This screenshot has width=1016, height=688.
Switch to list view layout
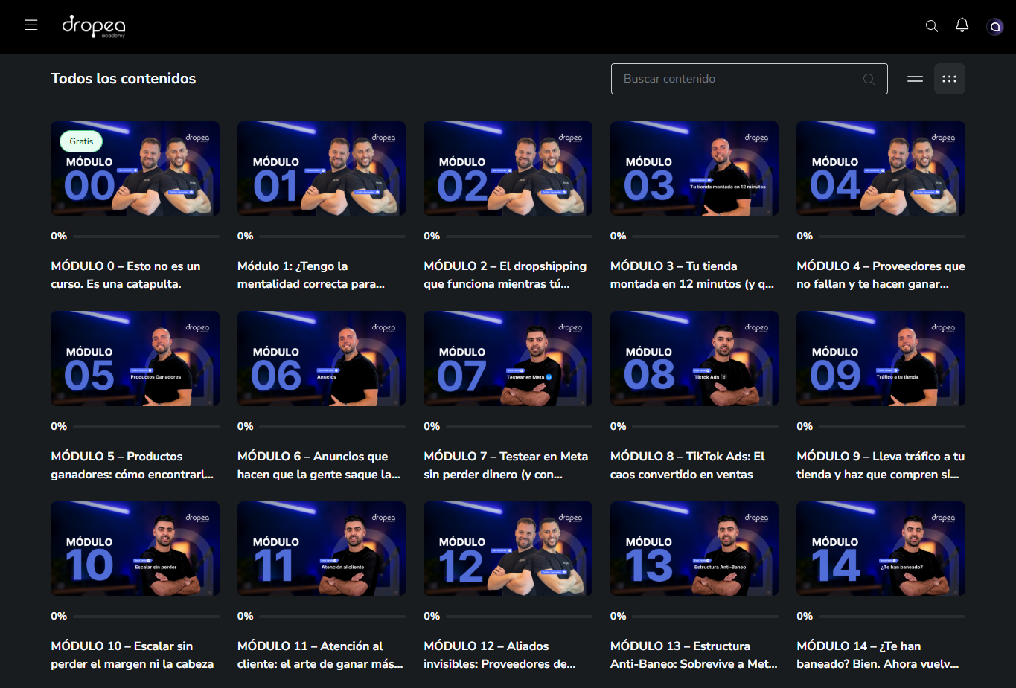coord(915,79)
